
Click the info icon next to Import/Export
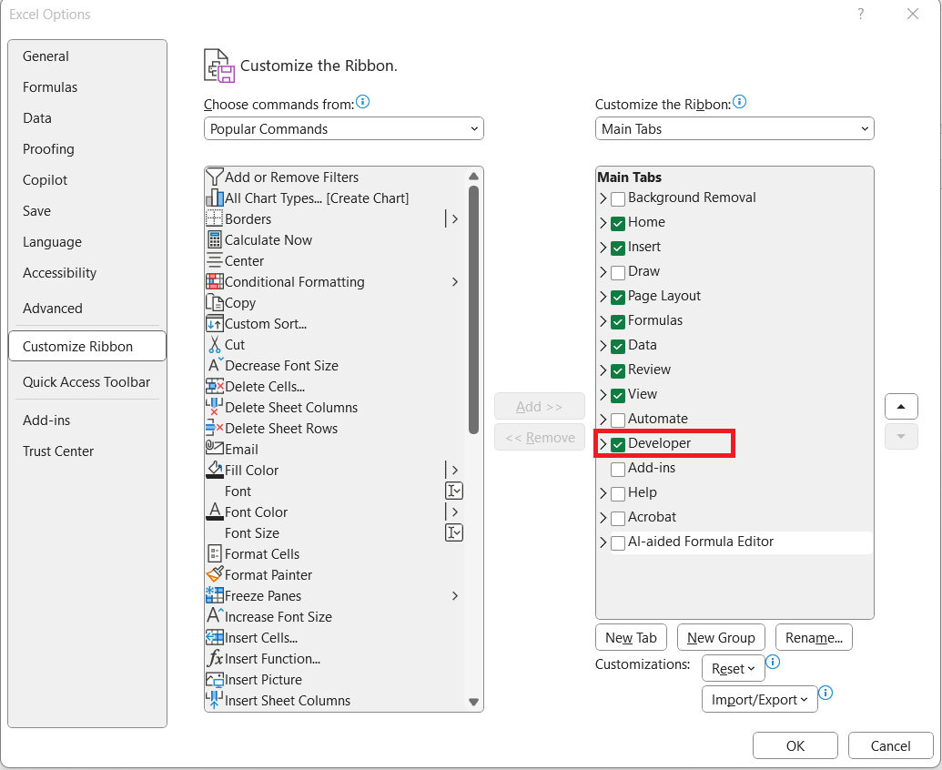pos(826,693)
